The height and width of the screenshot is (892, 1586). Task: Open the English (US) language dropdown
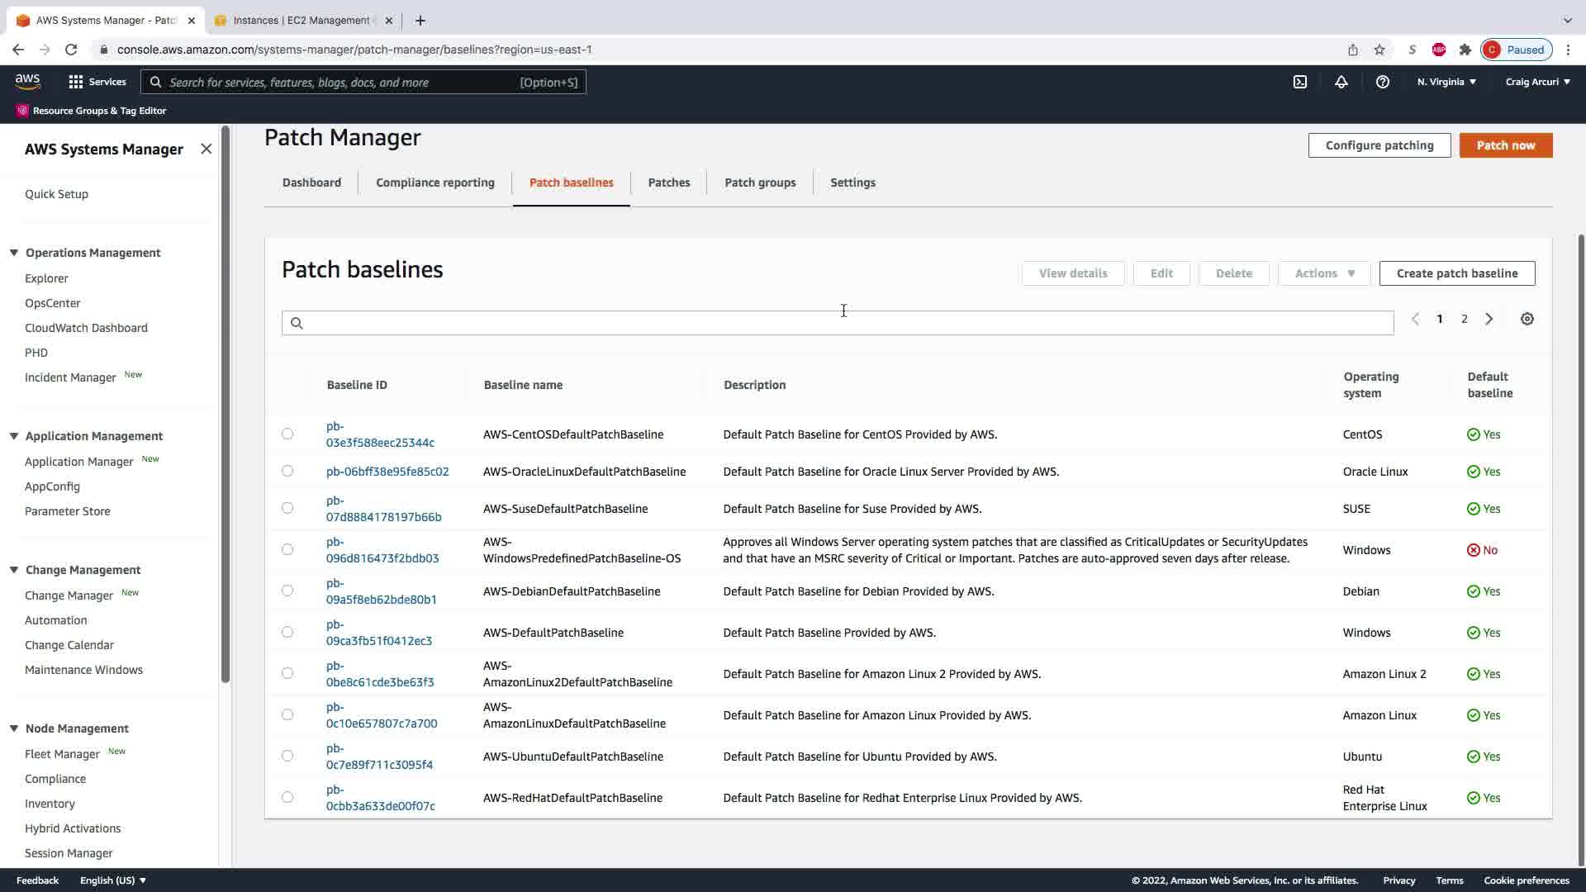tap(113, 880)
